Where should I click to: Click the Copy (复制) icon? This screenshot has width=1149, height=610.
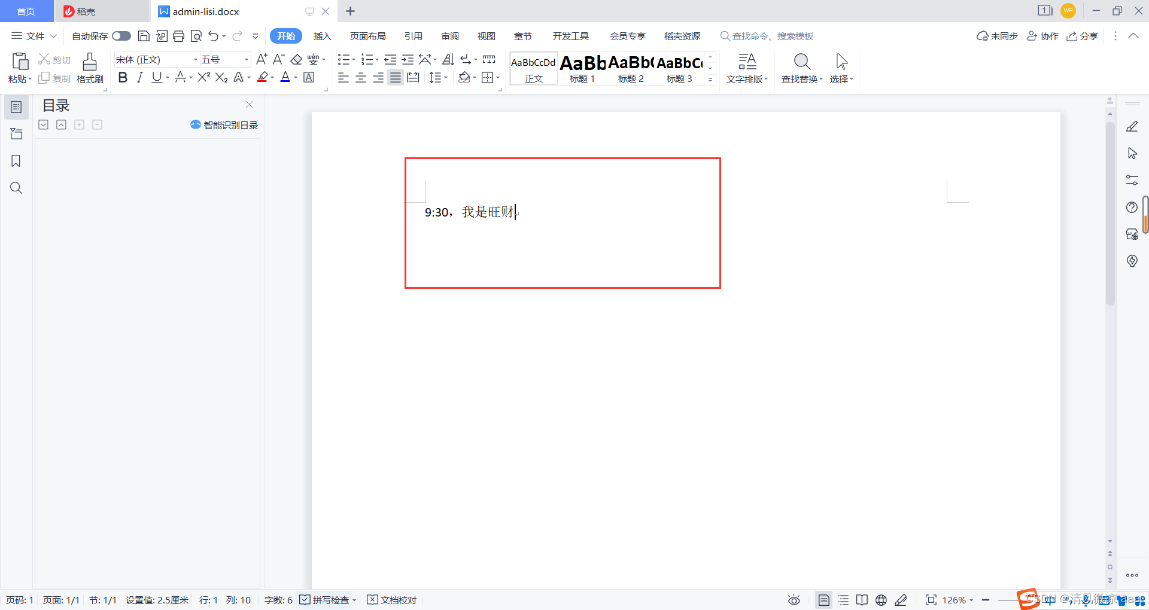44,78
